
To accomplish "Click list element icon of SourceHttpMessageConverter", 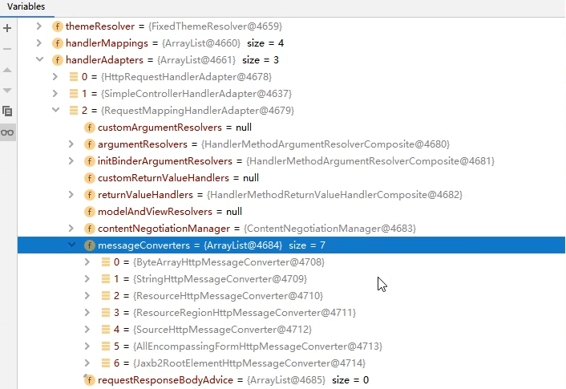I will click(105, 330).
